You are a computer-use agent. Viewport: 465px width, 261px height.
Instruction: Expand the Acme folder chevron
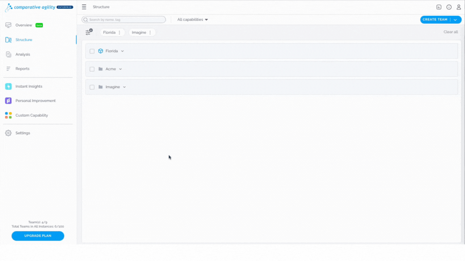click(120, 69)
